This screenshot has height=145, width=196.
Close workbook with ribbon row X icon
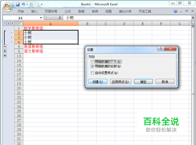click(192, 11)
